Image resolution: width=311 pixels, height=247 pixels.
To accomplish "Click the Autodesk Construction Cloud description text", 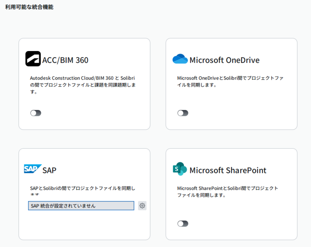I will 82,85.
